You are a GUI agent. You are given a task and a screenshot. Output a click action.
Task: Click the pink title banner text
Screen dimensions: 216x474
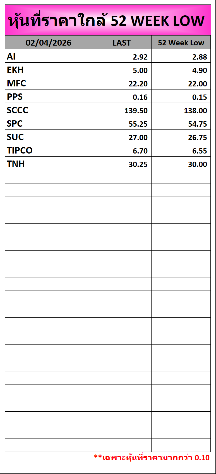coord(107,21)
